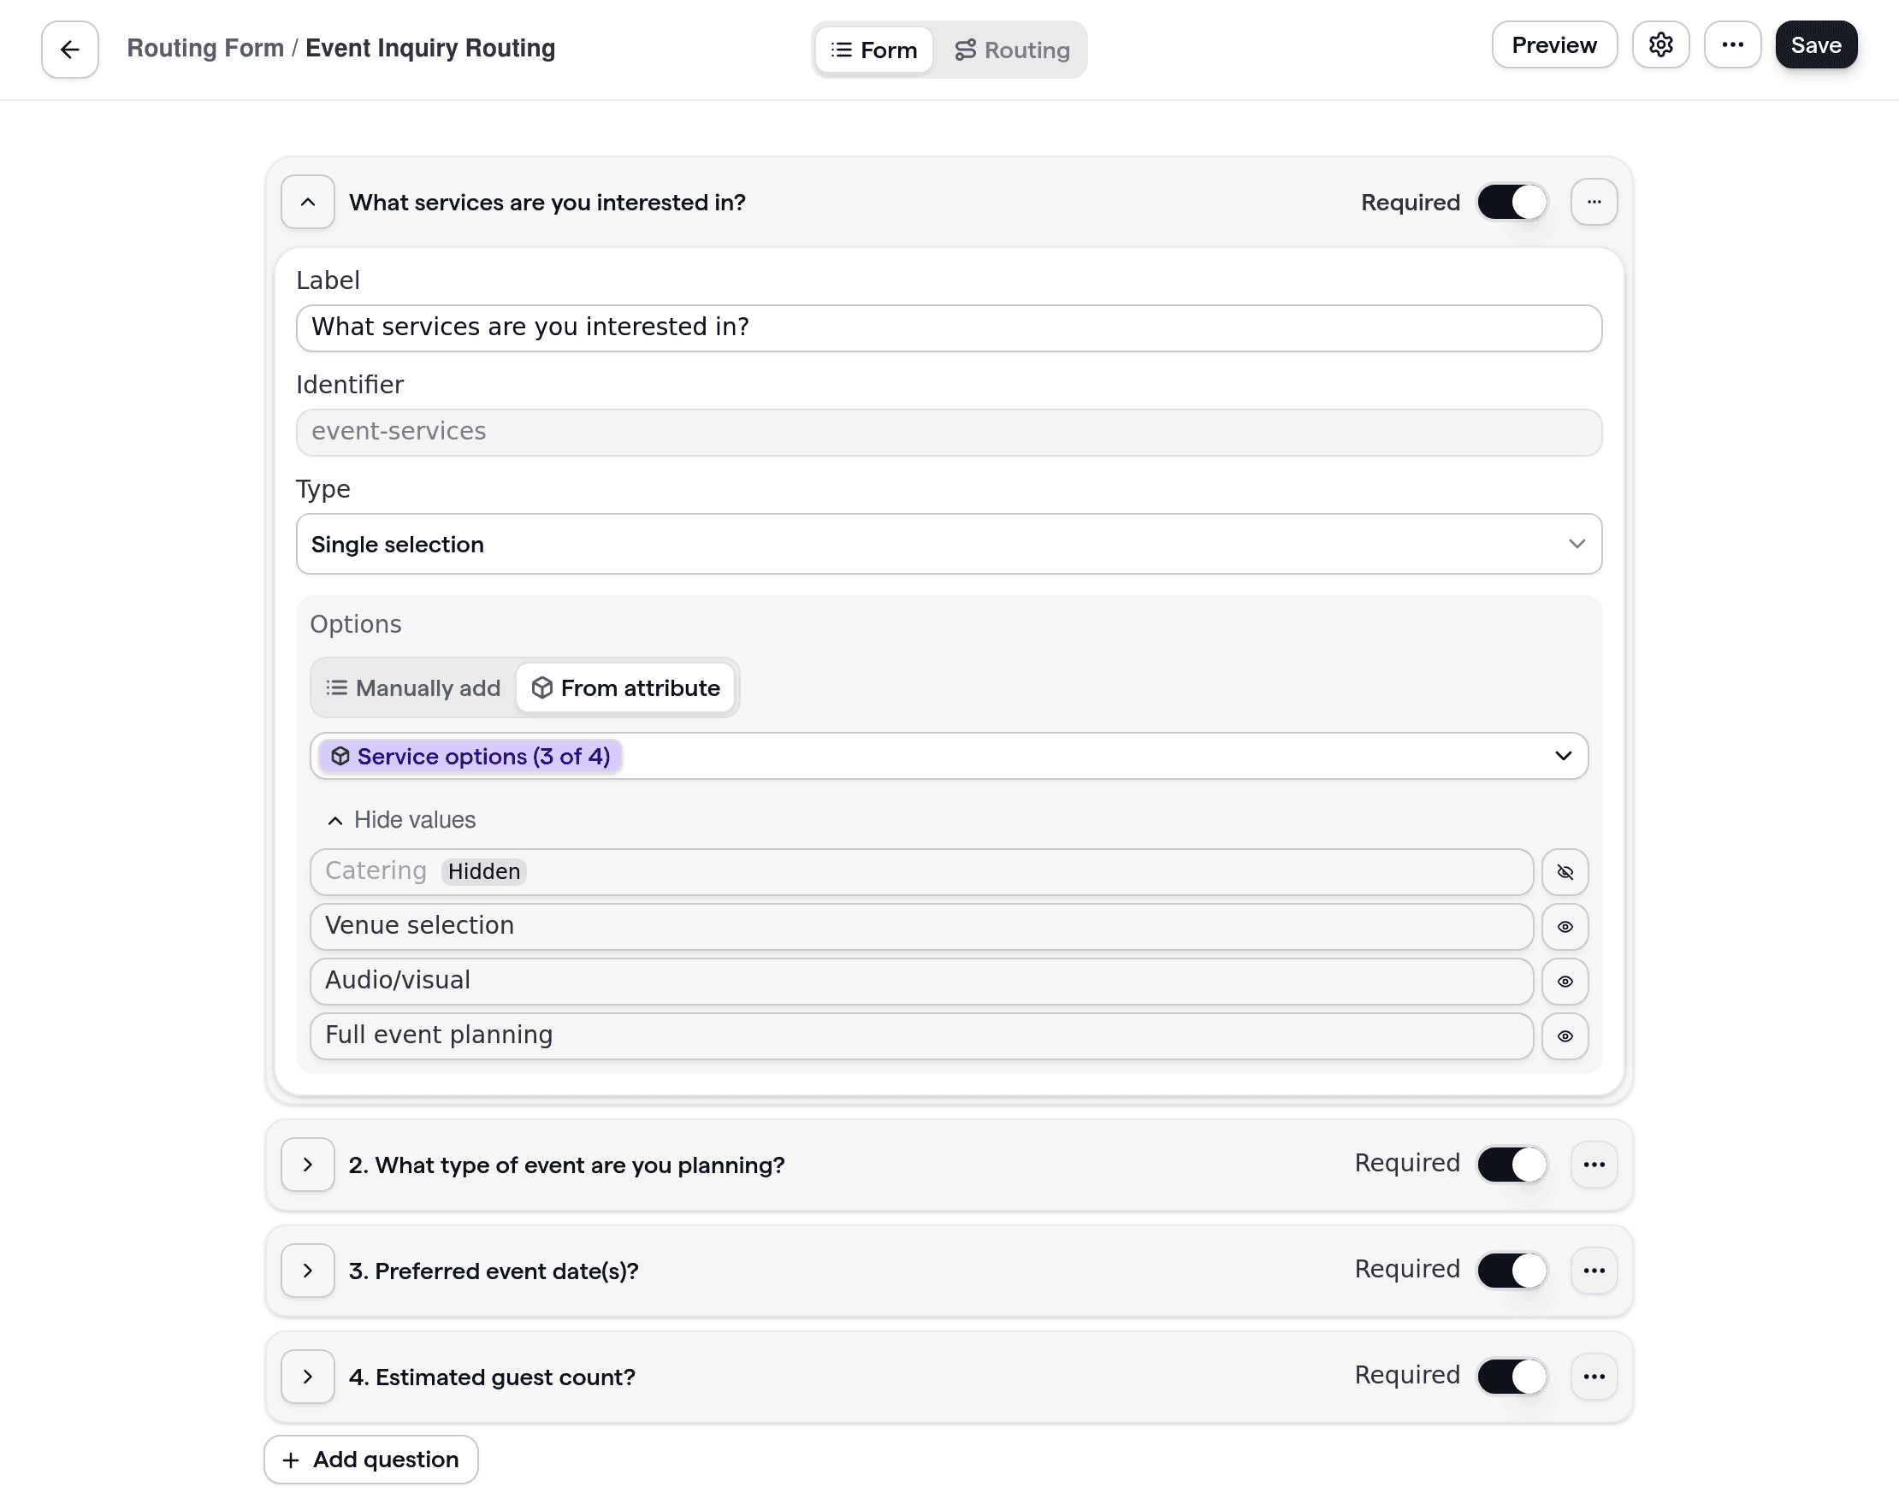The height and width of the screenshot is (1510, 1899).
Task: Click the back arrow to exit the form
Action: (69, 50)
